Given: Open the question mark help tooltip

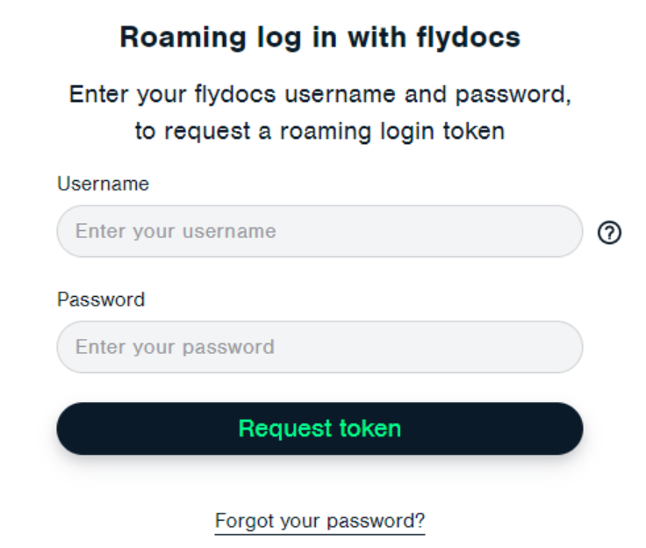Looking at the screenshot, I should point(609,232).
